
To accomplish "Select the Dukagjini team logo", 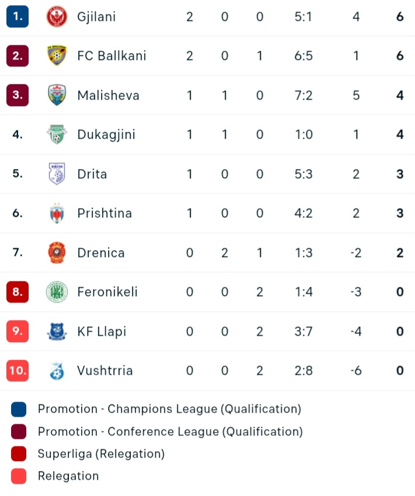I will [57, 135].
